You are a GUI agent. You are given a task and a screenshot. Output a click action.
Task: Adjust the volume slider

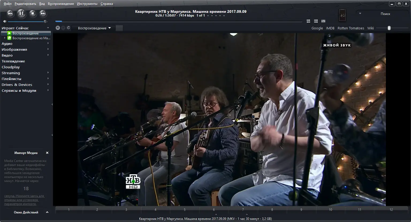(x=27, y=21)
